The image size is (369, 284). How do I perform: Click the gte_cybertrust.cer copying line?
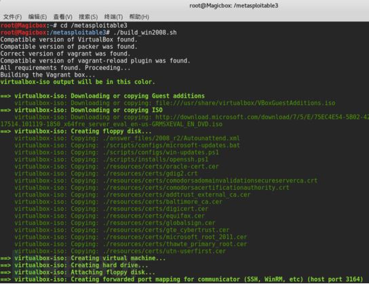(x=121, y=230)
